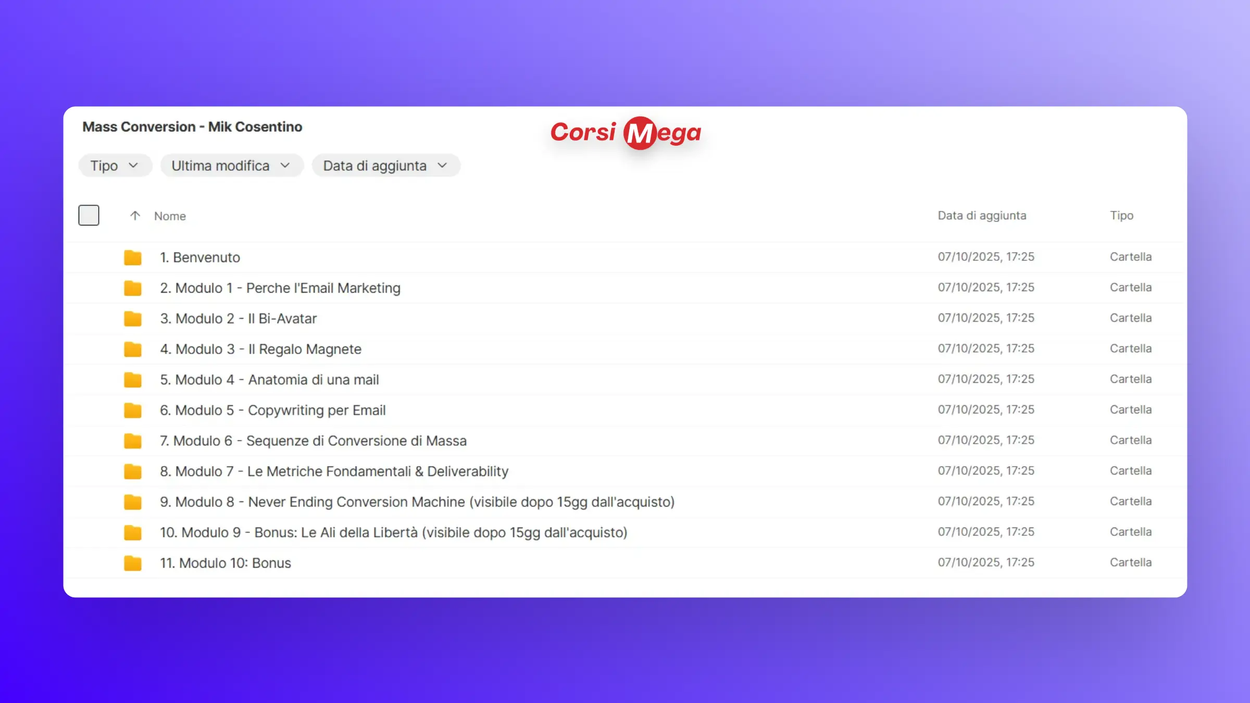Toggle sort direction arrow beside Nome
Viewport: 1250px width, 703px height.
[135, 216]
